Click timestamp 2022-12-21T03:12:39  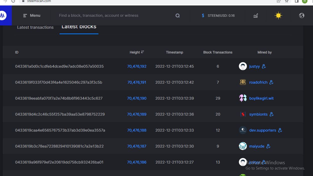click(x=175, y=98)
